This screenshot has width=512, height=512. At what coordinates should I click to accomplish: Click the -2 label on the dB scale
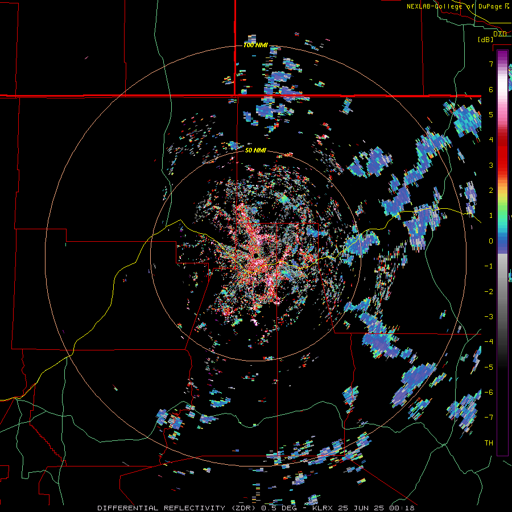tap(489, 291)
